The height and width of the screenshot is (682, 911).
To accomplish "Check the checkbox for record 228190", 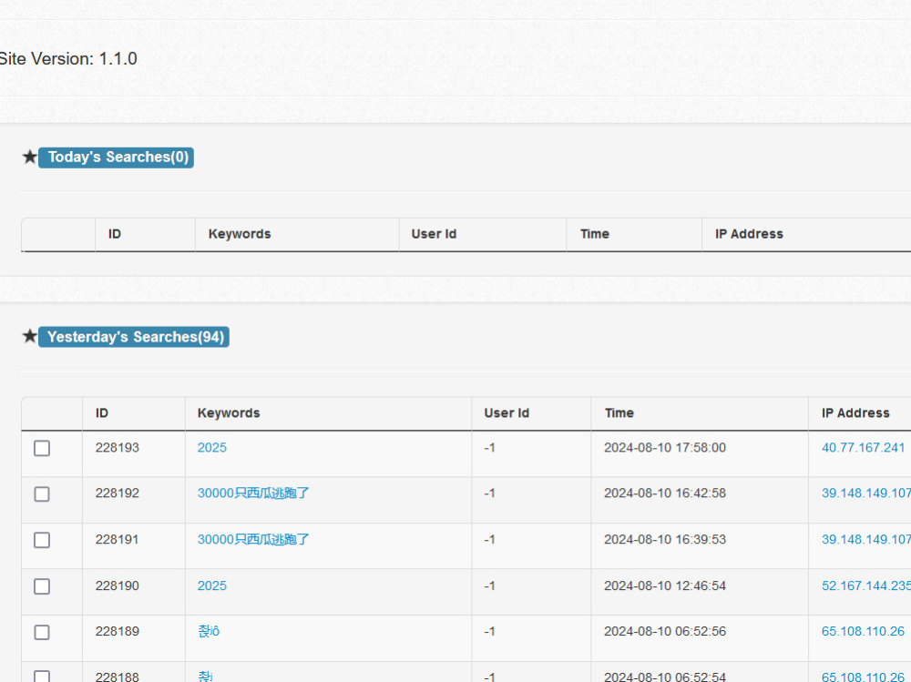I will click(x=41, y=586).
